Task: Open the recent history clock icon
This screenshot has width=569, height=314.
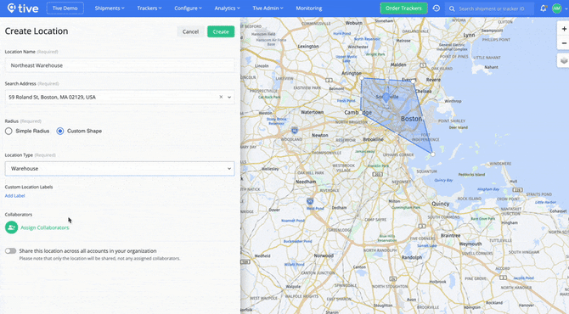Action: click(x=437, y=8)
